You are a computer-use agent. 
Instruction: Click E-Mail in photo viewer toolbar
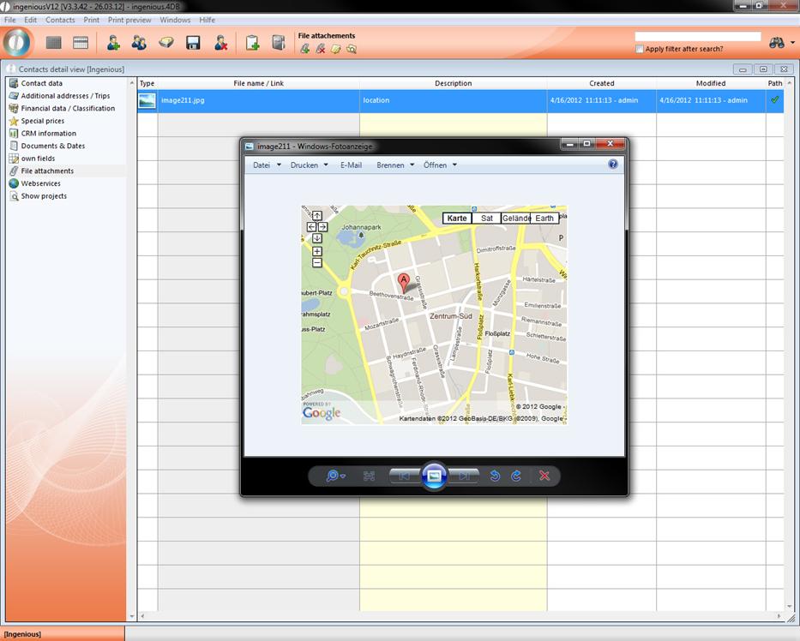[x=351, y=165]
